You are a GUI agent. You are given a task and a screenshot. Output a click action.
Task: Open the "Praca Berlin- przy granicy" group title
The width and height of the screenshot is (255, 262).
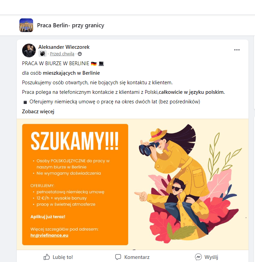click(x=71, y=25)
